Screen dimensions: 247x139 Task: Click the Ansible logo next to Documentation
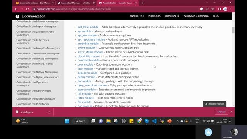(x=17, y=16)
